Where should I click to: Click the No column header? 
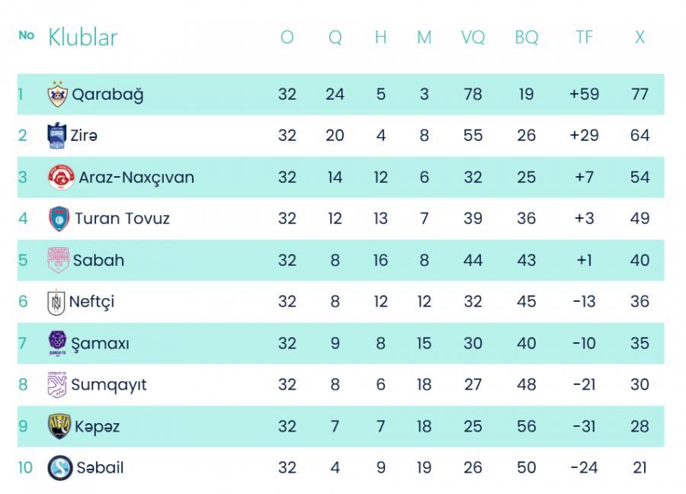click(26, 35)
